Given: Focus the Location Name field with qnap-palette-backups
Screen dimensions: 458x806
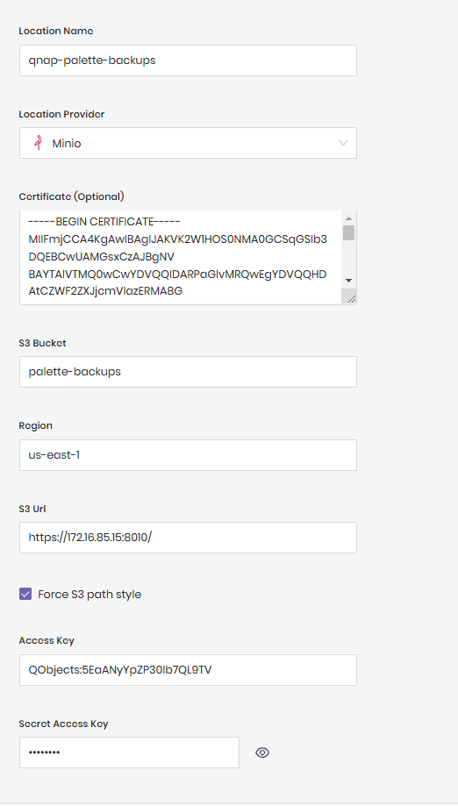Looking at the screenshot, I should click(x=188, y=61).
